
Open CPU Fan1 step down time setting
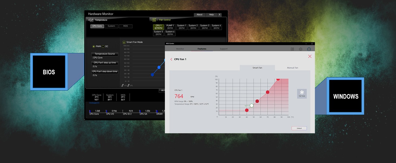[x=105, y=72]
